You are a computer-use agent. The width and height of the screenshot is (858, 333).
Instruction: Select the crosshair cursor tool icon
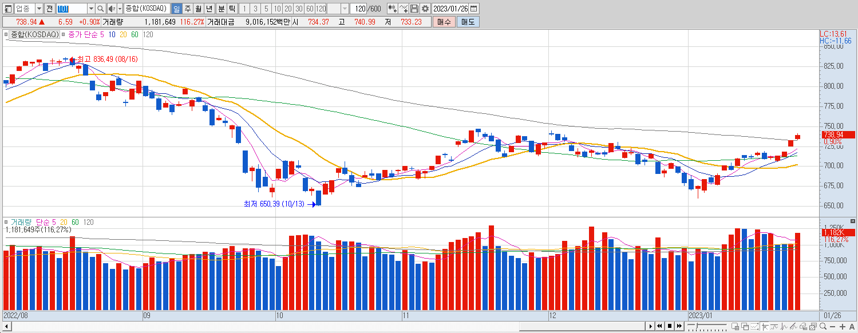pos(765,327)
